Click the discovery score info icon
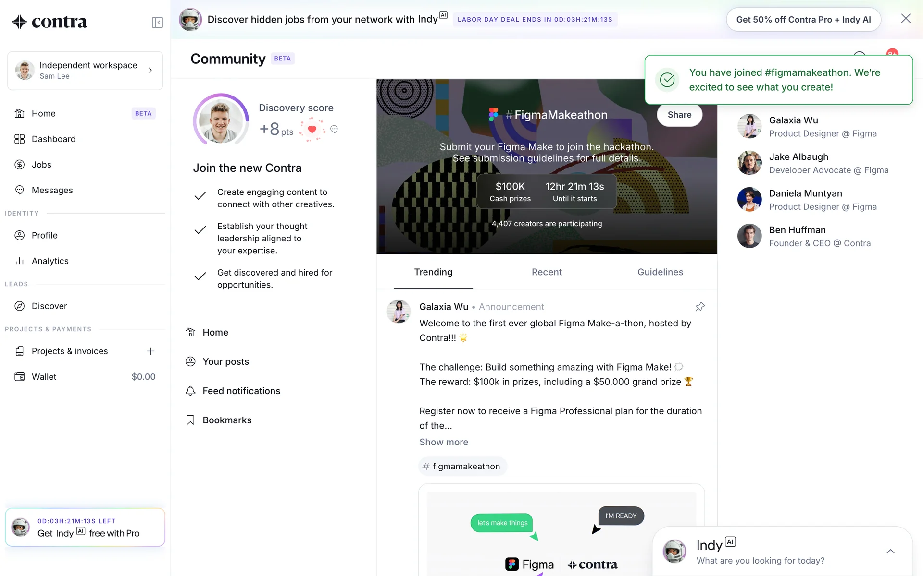Screen dimensions: 923x576 (x=334, y=130)
